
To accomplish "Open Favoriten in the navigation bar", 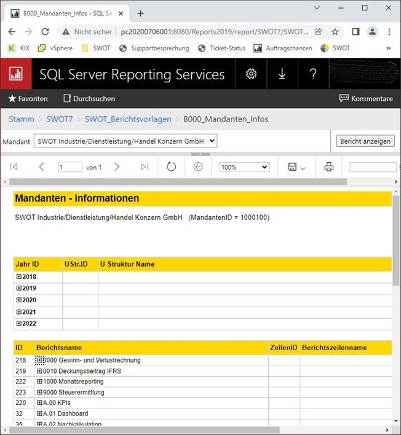I will (28, 98).
